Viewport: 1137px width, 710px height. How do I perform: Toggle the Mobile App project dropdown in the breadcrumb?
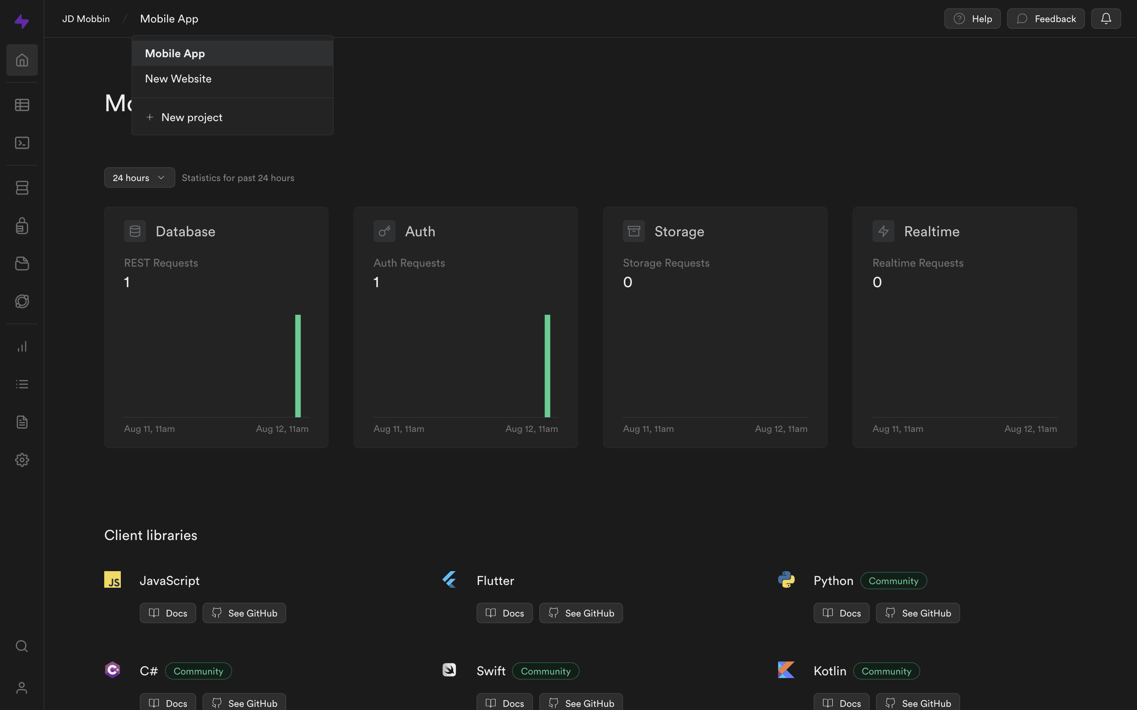pos(169,19)
